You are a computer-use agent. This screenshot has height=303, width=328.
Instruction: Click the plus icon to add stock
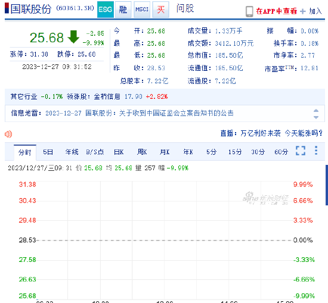[x=303, y=11]
